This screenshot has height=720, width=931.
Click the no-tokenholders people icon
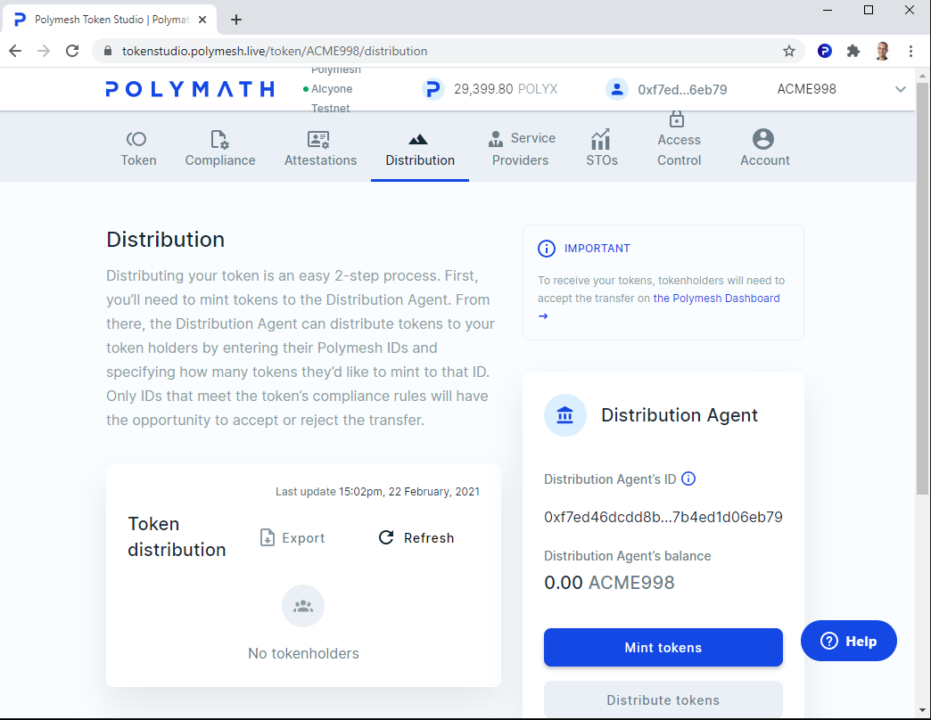coord(303,606)
